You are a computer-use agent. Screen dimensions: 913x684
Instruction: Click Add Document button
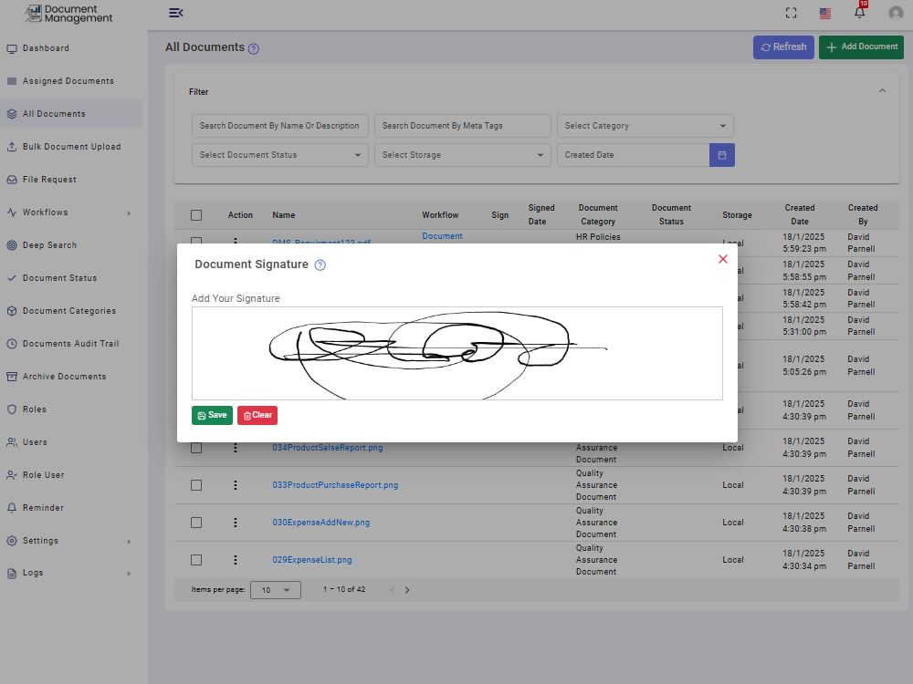pyautogui.click(x=861, y=47)
